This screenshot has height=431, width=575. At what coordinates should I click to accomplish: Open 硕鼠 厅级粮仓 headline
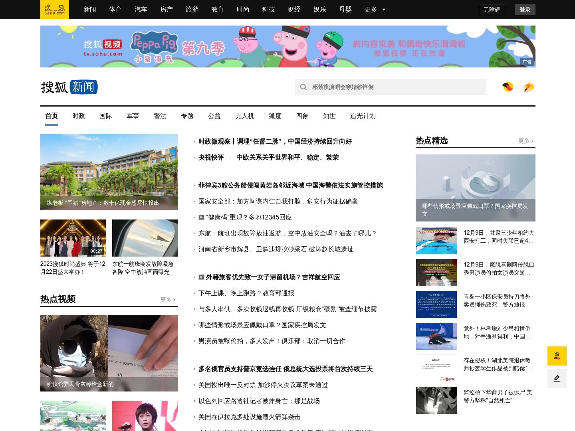coord(287,309)
